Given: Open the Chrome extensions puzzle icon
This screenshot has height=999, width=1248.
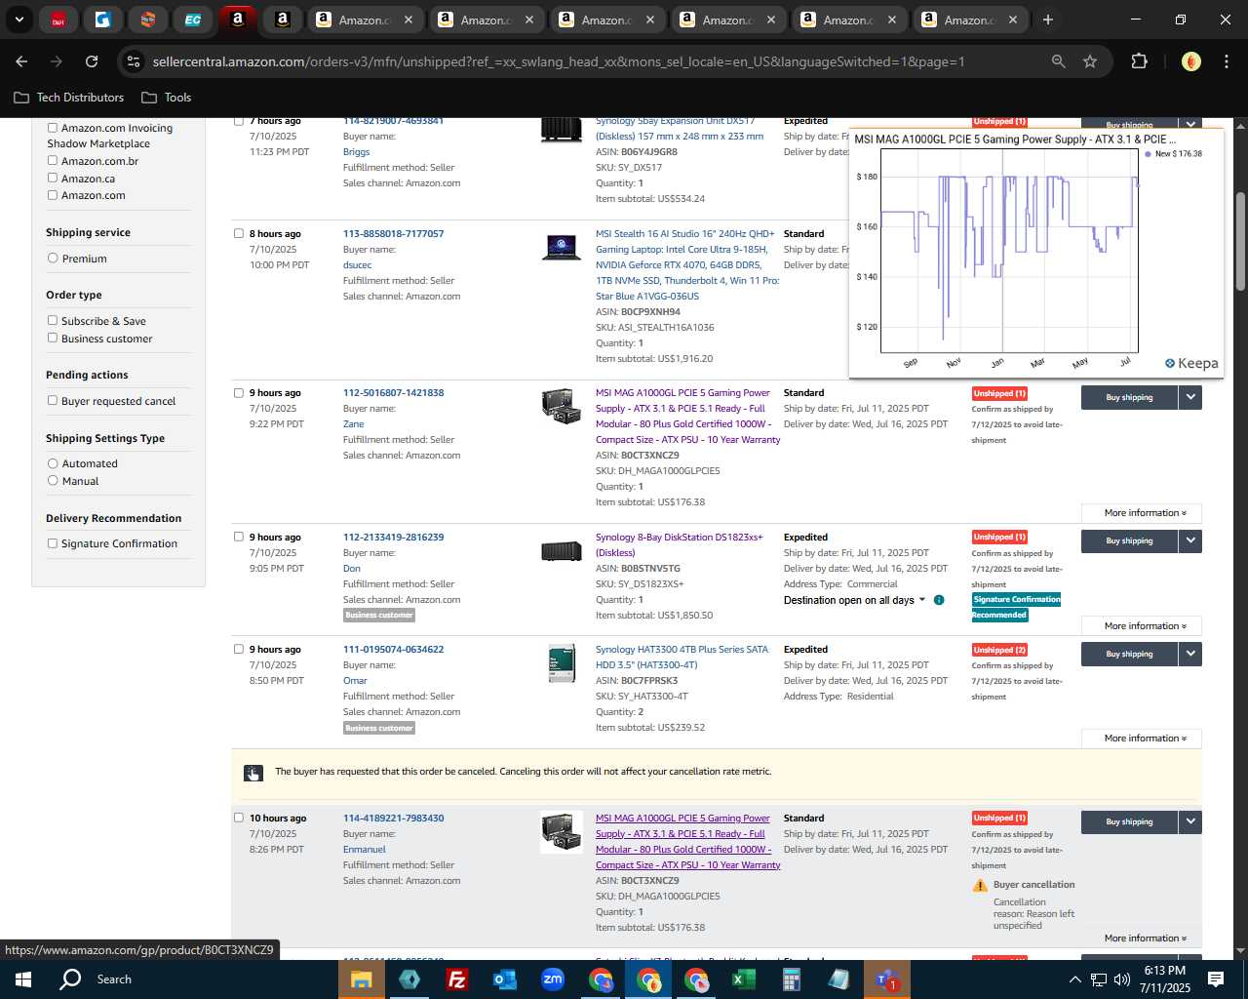Looking at the screenshot, I should click(1139, 61).
